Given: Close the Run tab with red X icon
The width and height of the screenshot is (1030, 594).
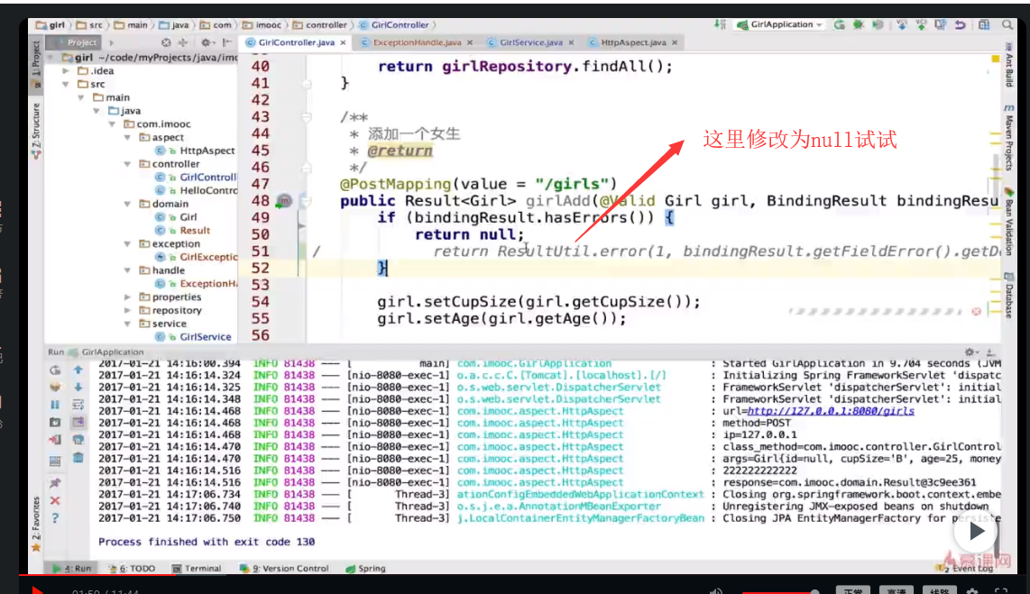Looking at the screenshot, I should tap(55, 501).
